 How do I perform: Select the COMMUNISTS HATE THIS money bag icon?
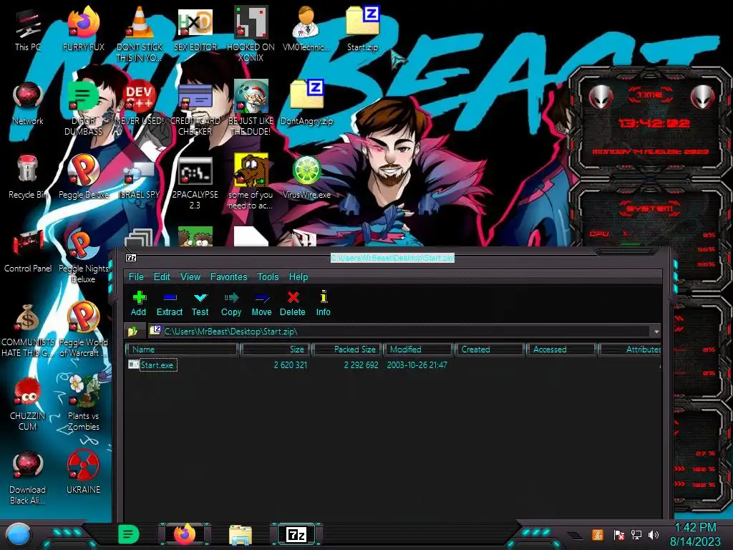click(x=28, y=330)
